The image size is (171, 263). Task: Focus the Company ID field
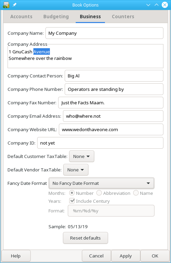click(100, 143)
